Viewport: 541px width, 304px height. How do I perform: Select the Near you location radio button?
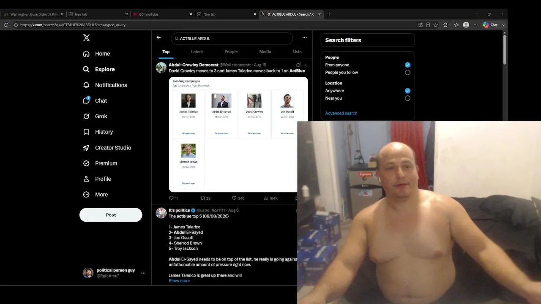tap(407, 98)
